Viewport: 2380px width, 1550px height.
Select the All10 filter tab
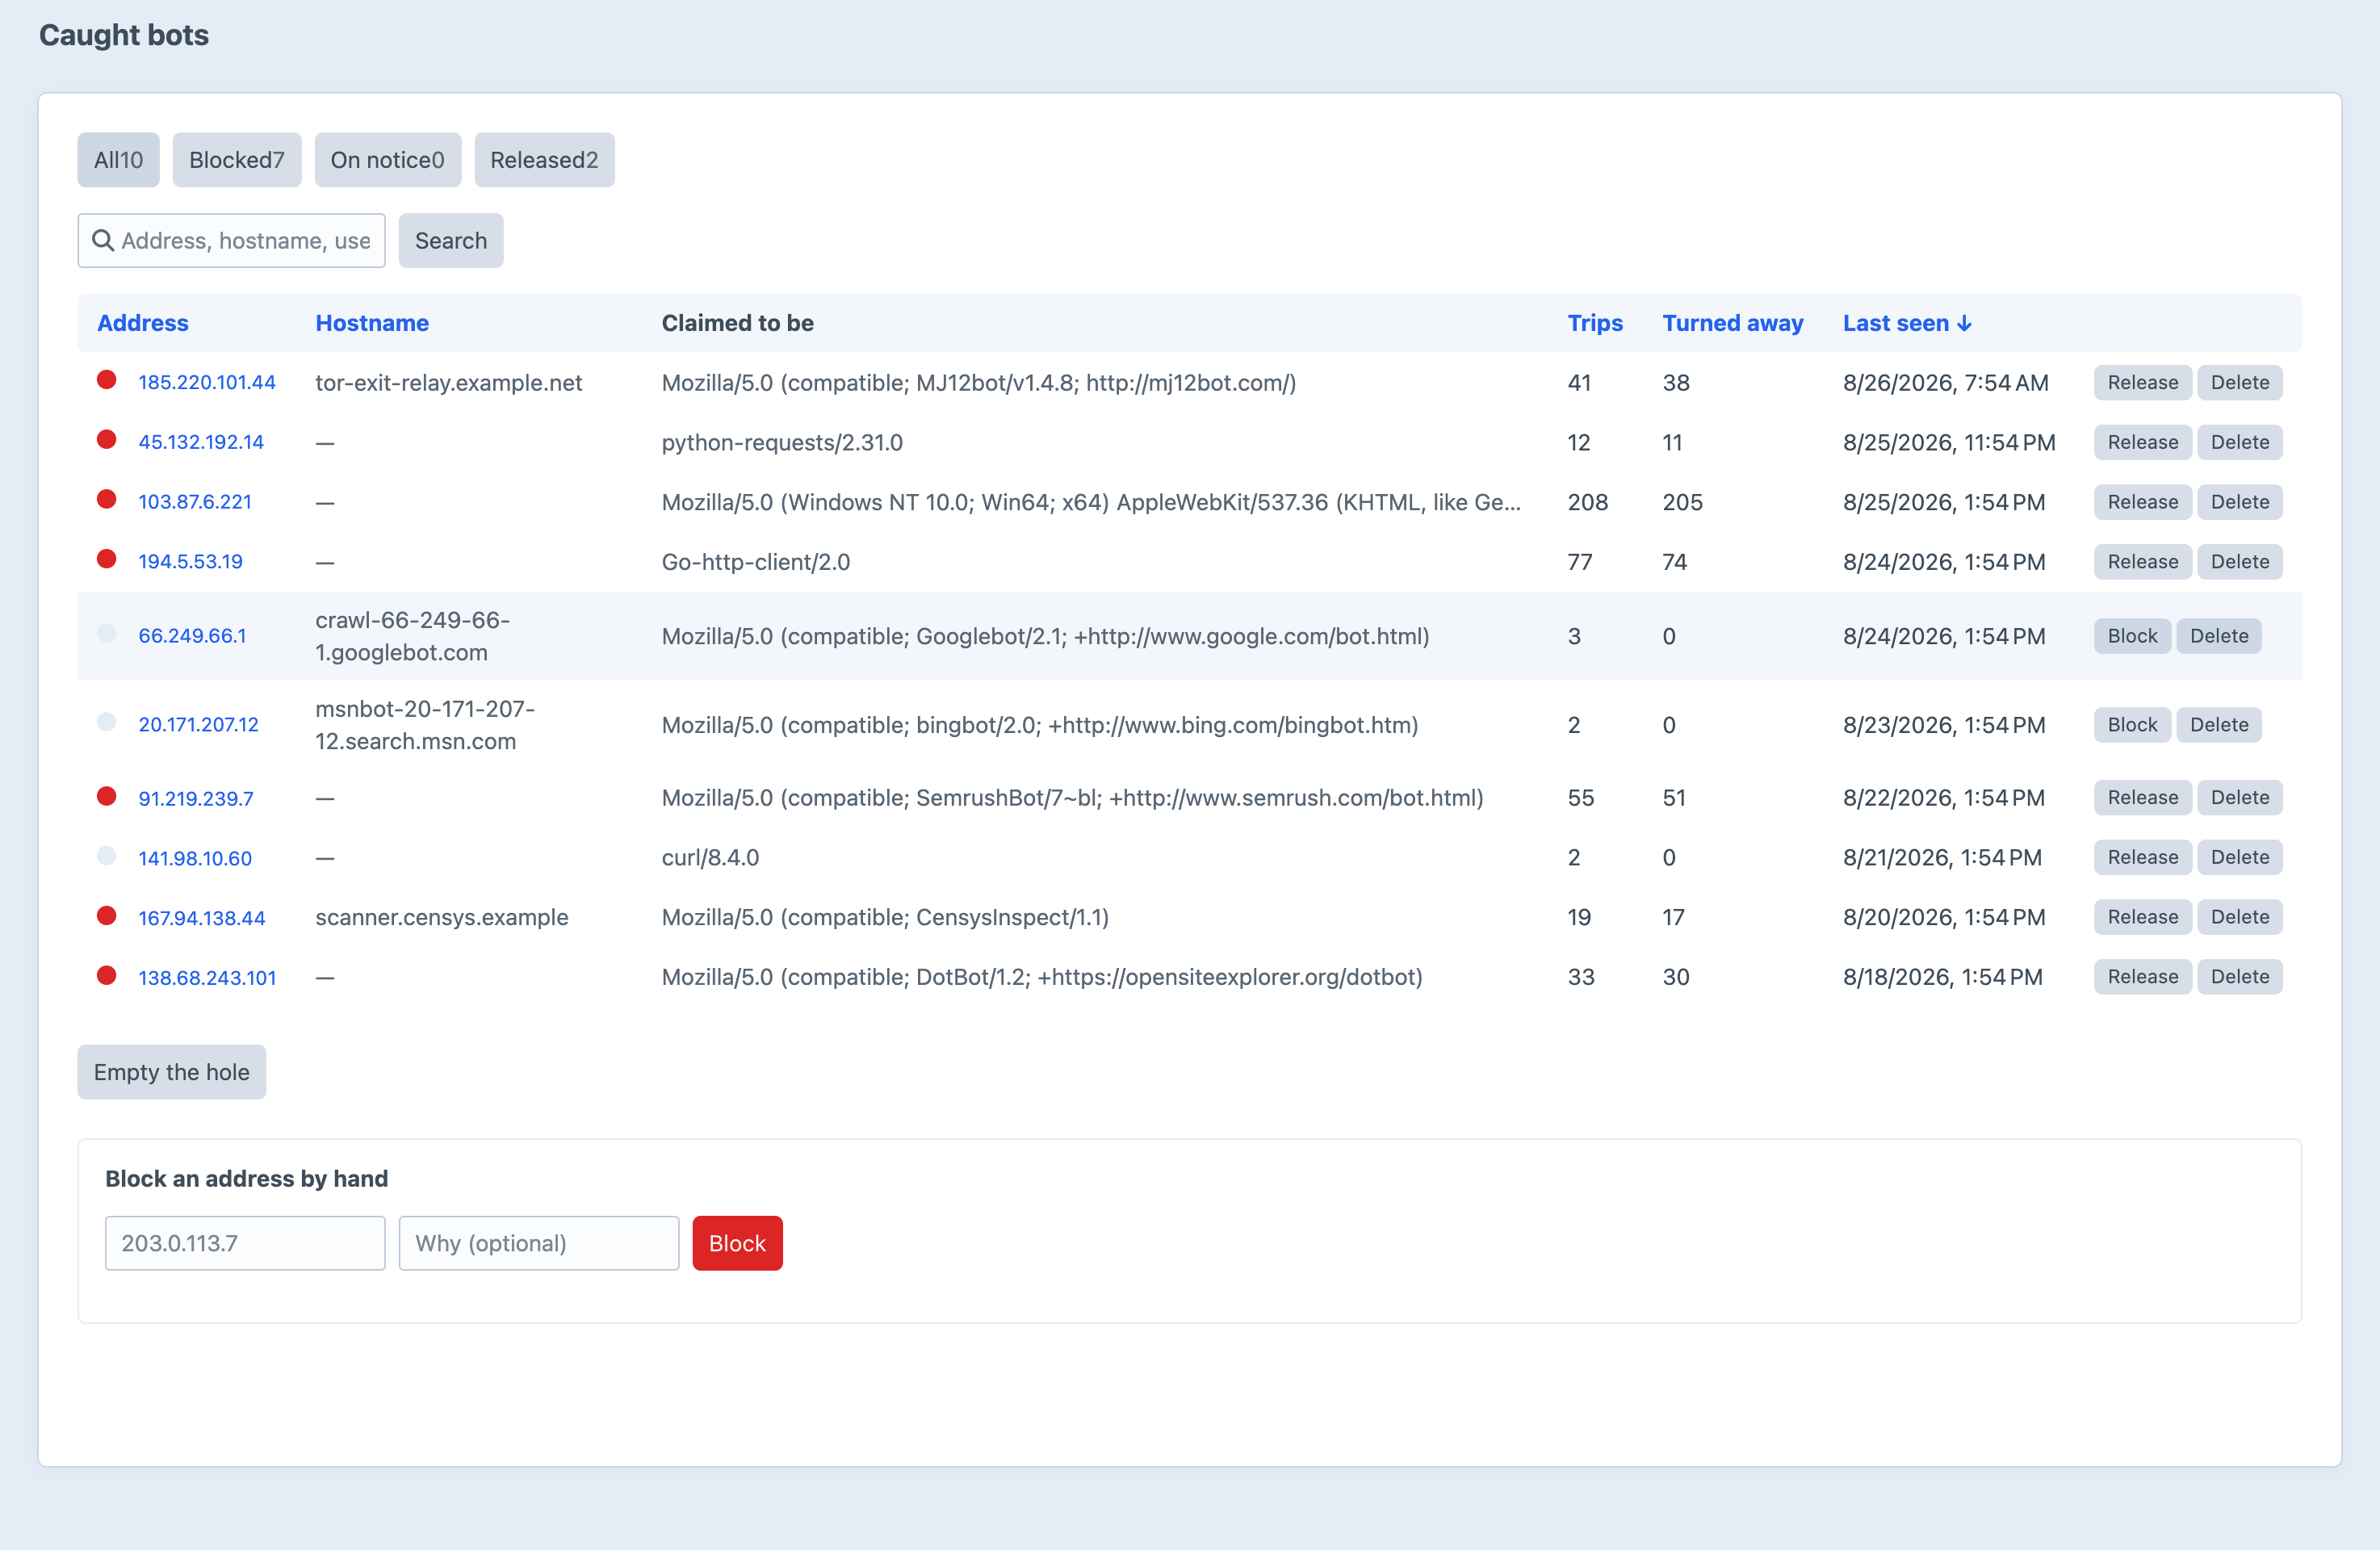tap(118, 160)
